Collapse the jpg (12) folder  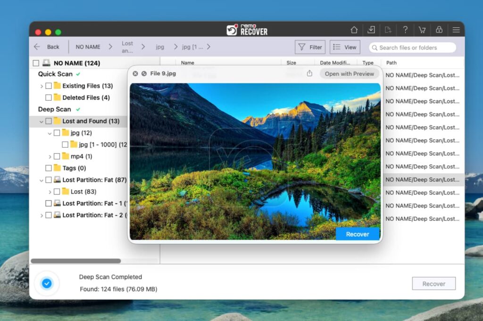(50, 134)
